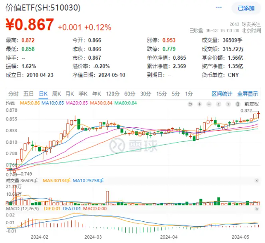
Task: Click the +0.12% change percentage
Action: click(x=98, y=27)
